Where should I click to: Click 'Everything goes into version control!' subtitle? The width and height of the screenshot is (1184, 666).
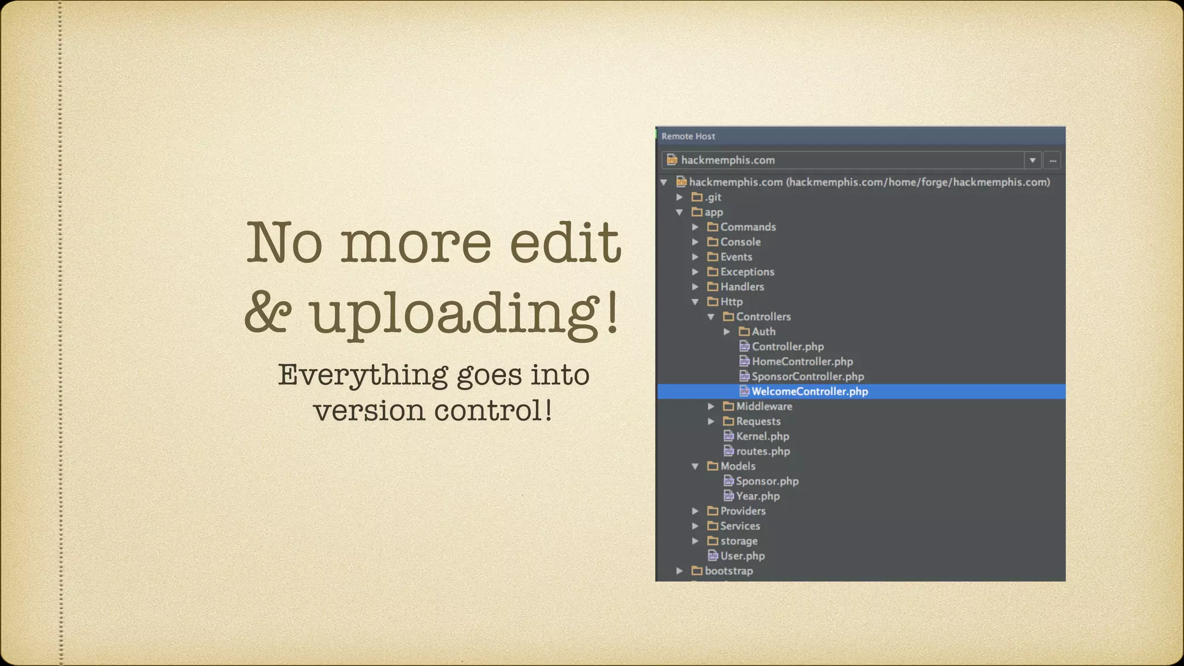434,393
